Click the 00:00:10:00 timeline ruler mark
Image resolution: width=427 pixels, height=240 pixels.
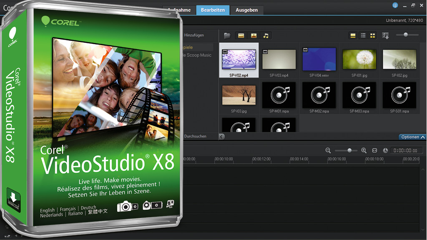pyautogui.click(x=224, y=159)
